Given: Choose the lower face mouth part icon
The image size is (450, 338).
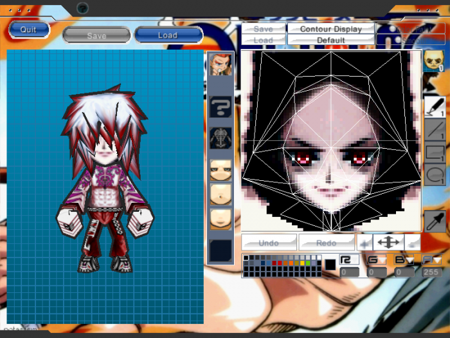Looking at the screenshot, I should point(221,220).
